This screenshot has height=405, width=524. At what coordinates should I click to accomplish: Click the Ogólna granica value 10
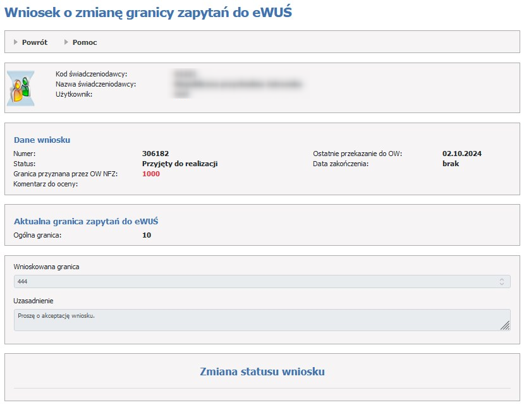click(147, 235)
